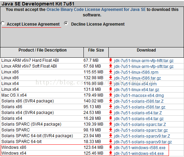The height and width of the screenshot is (157, 184).
Task: Select Accept License Agreement radio button
Action: tap(3, 24)
